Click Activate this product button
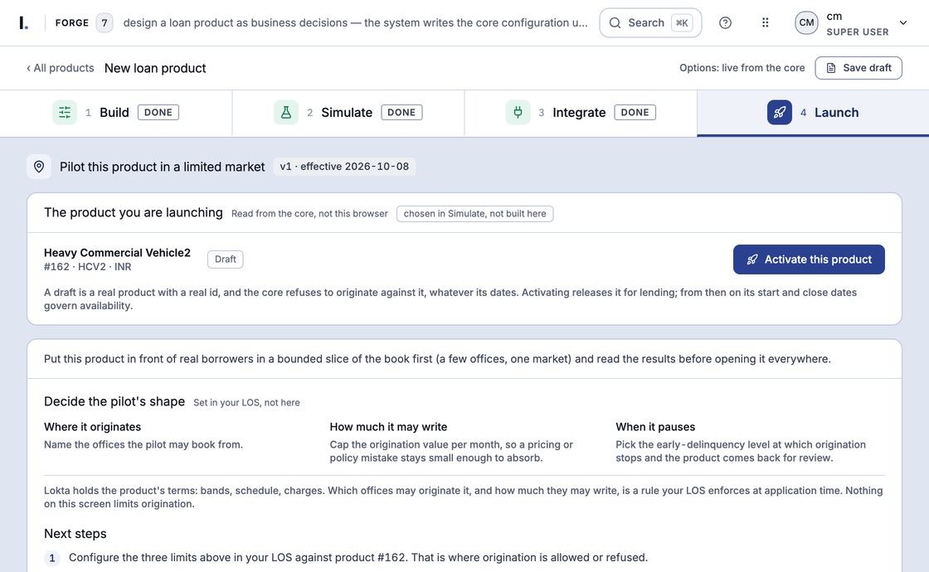 point(809,259)
